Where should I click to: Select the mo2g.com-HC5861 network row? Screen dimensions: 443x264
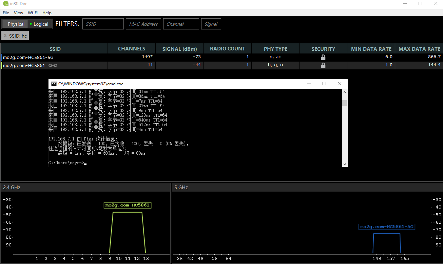(x=222, y=65)
